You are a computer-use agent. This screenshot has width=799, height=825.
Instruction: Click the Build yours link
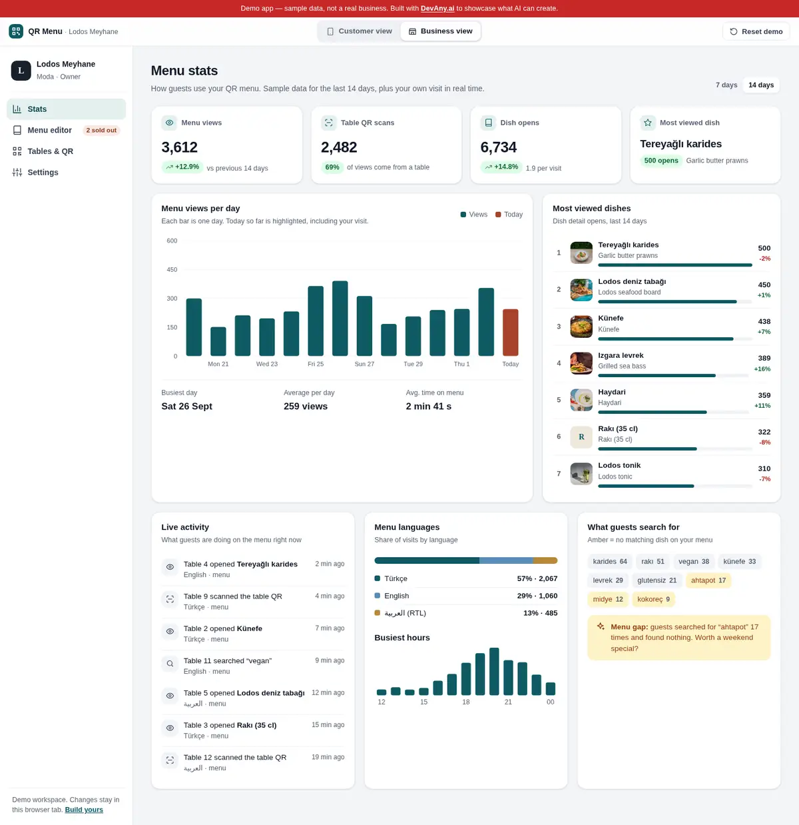tap(84, 810)
